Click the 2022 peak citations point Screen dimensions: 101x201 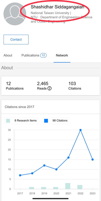(80, 130)
